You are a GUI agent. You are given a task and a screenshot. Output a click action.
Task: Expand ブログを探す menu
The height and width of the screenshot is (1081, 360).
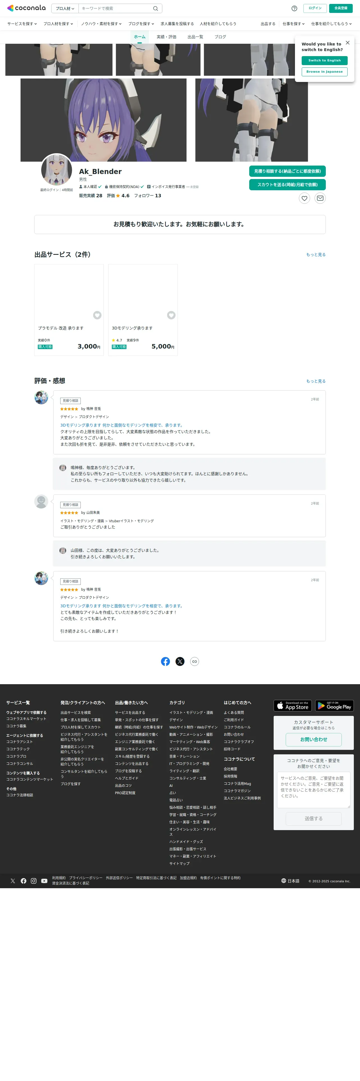tap(141, 24)
